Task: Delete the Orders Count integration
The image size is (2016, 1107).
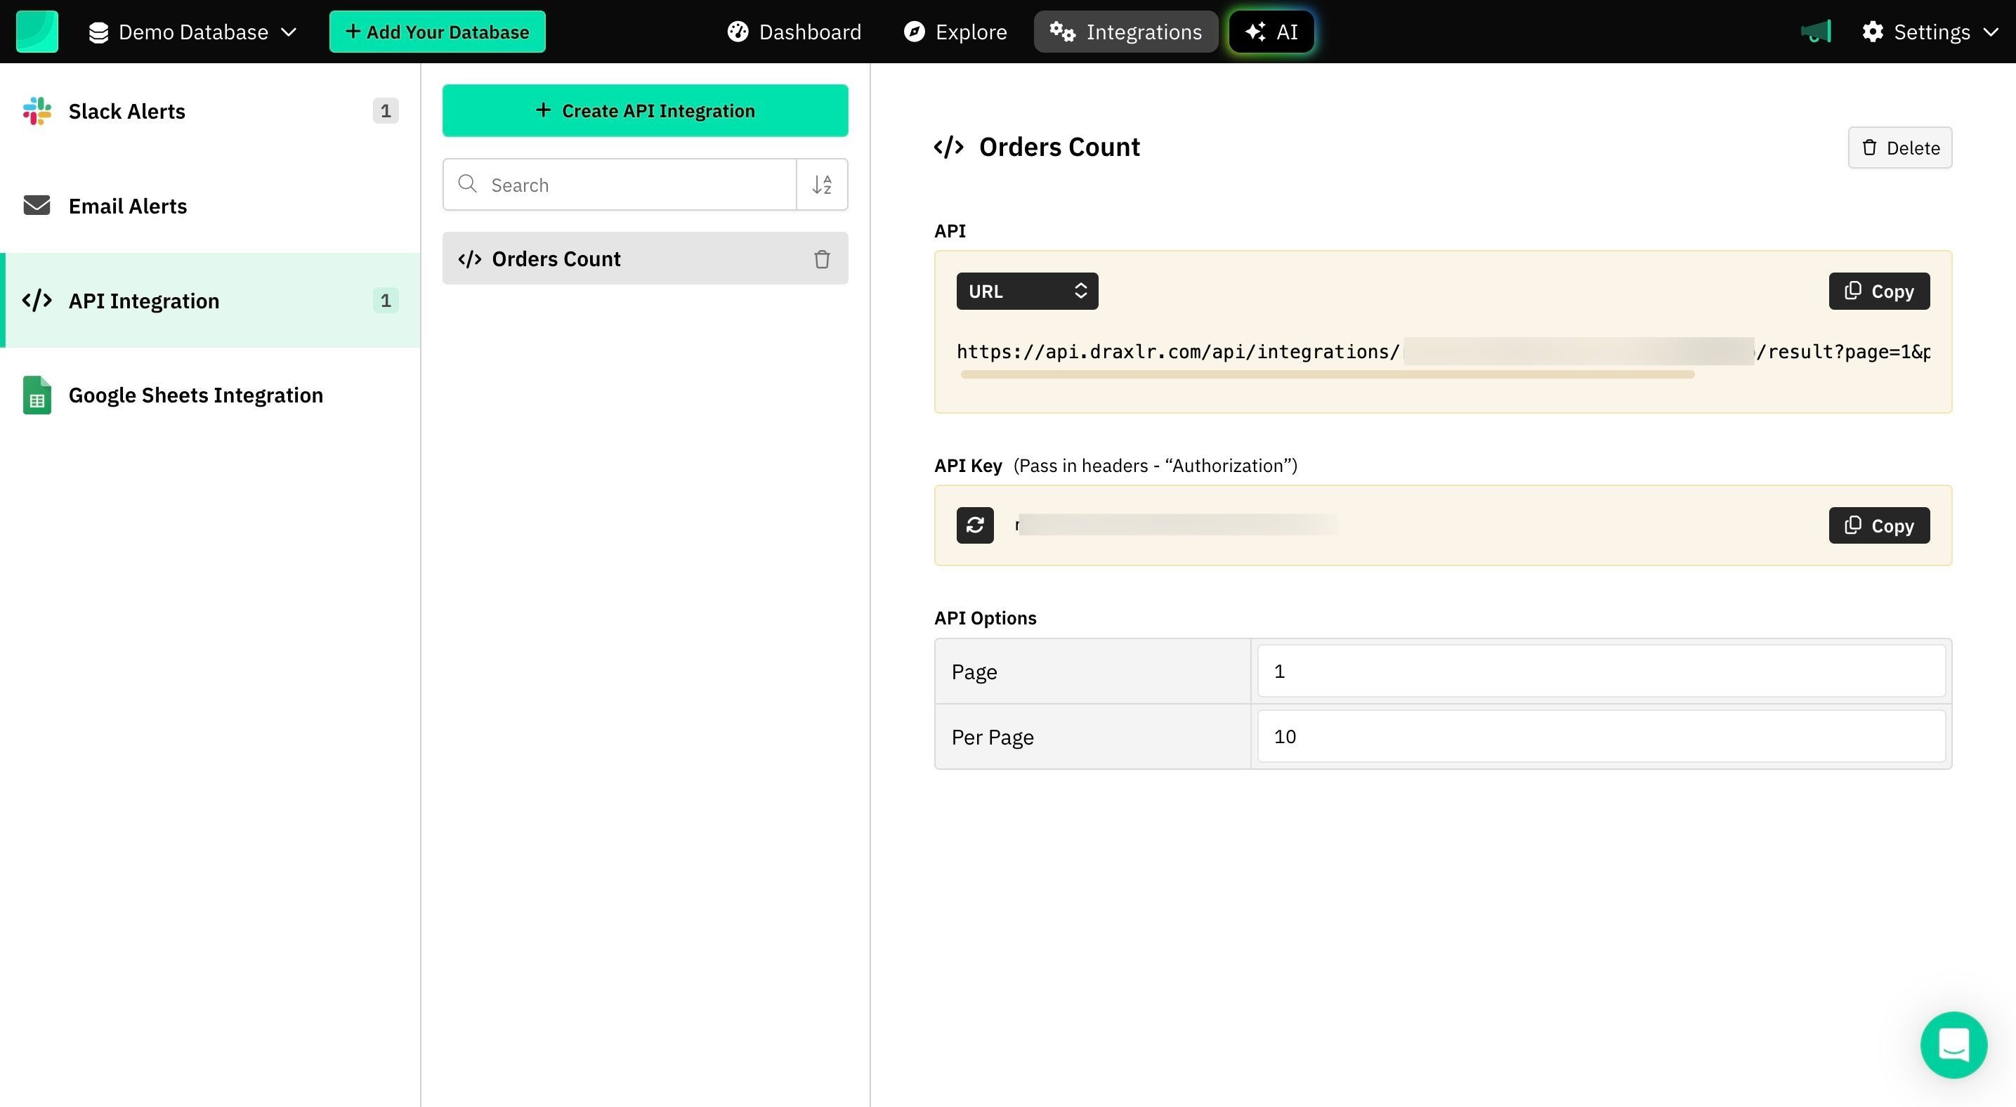Action: coord(1899,148)
